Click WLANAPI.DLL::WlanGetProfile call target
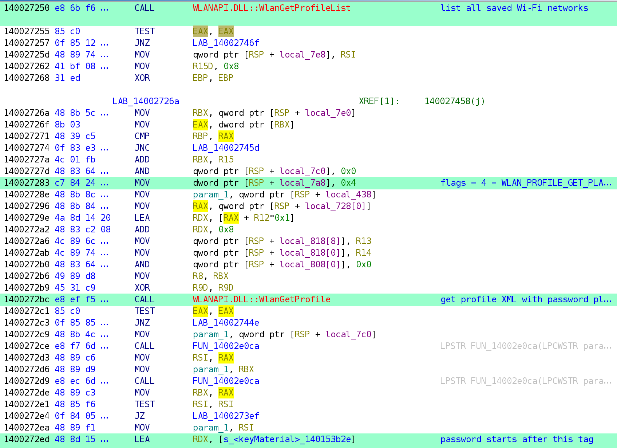Image resolution: width=617 pixels, height=448 pixels. 261,299
